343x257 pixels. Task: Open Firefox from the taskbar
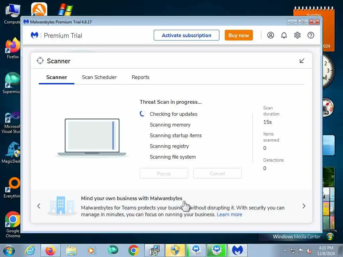coord(51,250)
